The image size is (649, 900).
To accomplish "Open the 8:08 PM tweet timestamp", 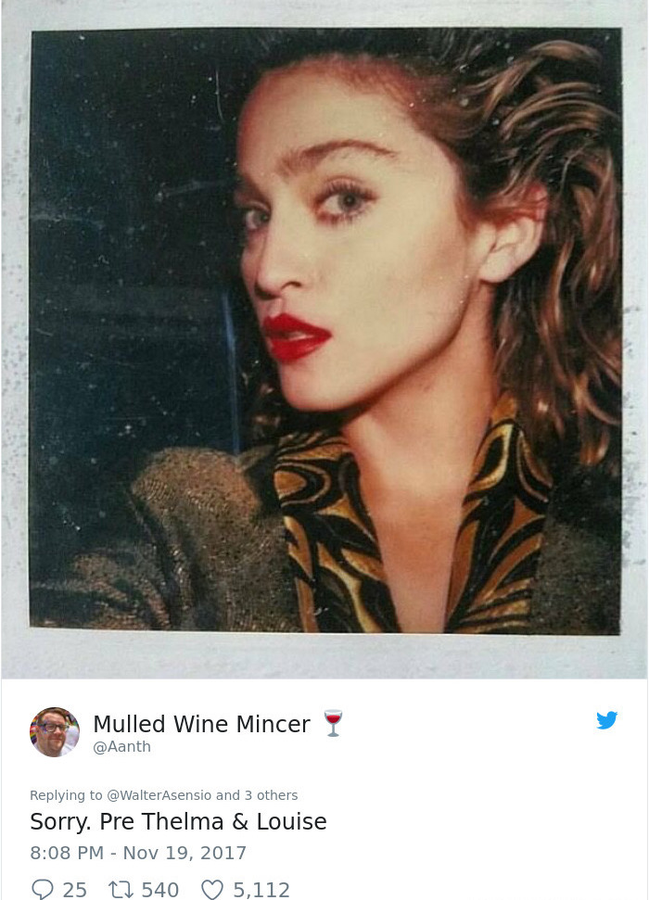I will 67,853.
